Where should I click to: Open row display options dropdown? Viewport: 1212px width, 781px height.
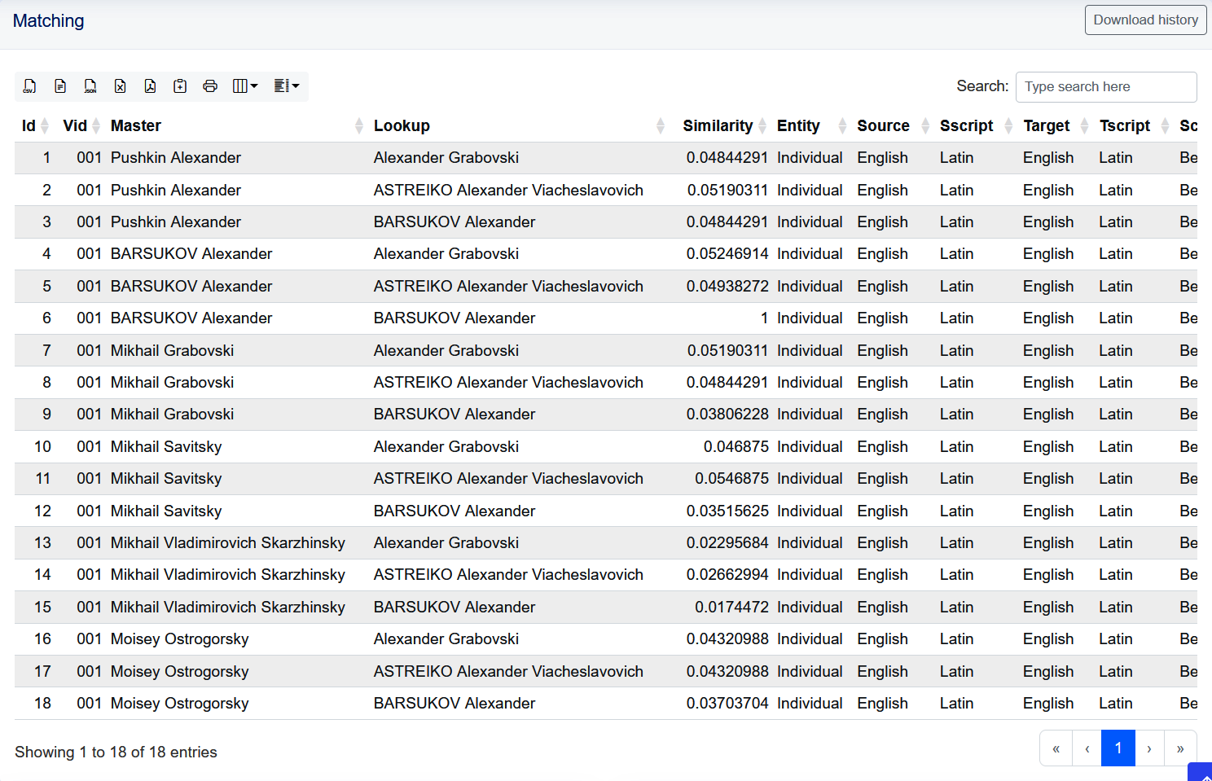(x=287, y=86)
